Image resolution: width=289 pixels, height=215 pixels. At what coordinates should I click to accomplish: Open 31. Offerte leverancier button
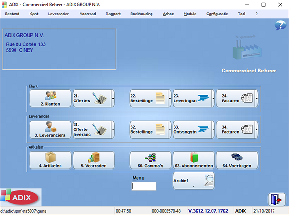point(92,129)
